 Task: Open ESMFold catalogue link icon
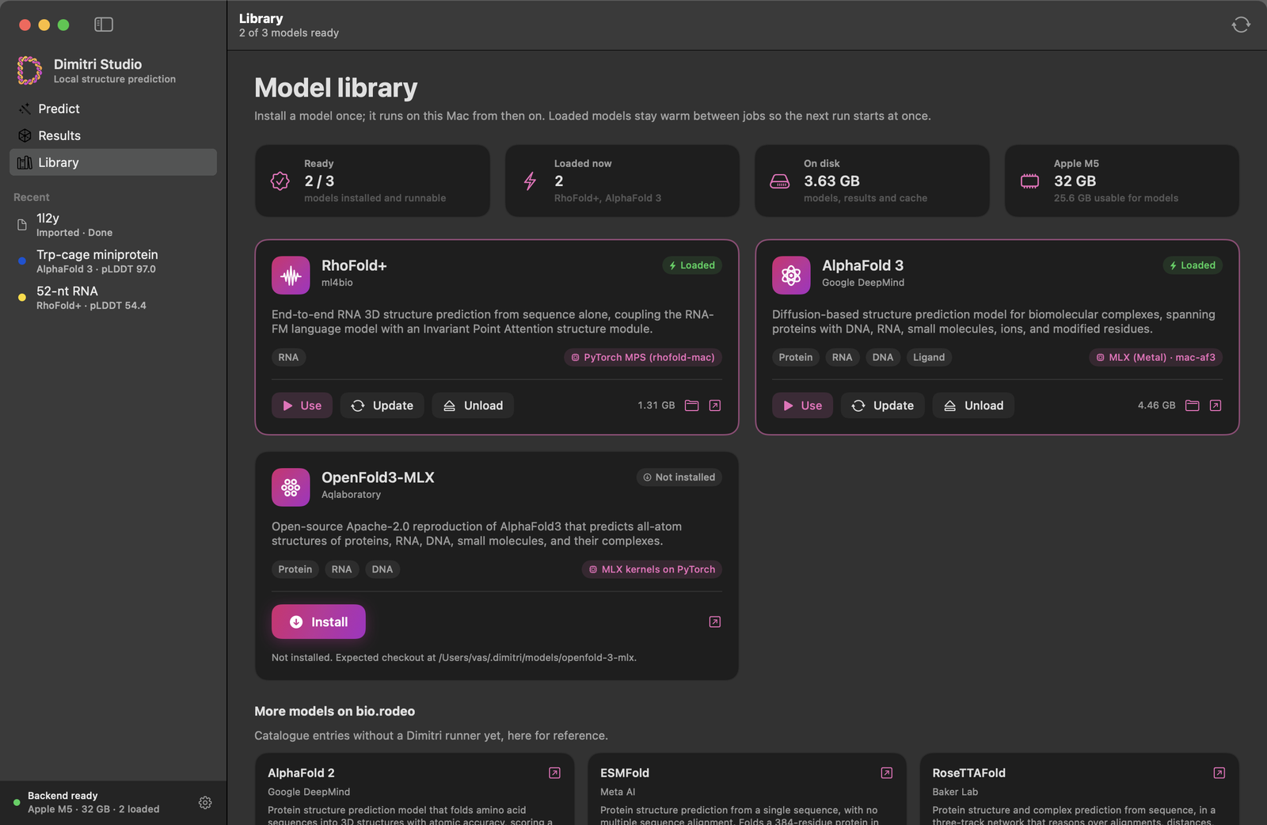pyautogui.click(x=887, y=773)
